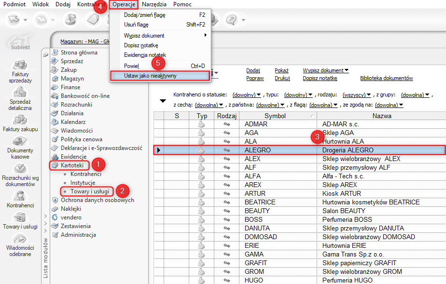Open the Narzędzia menu
The width and height of the screenshot is (446, 284).
point(154,4)
